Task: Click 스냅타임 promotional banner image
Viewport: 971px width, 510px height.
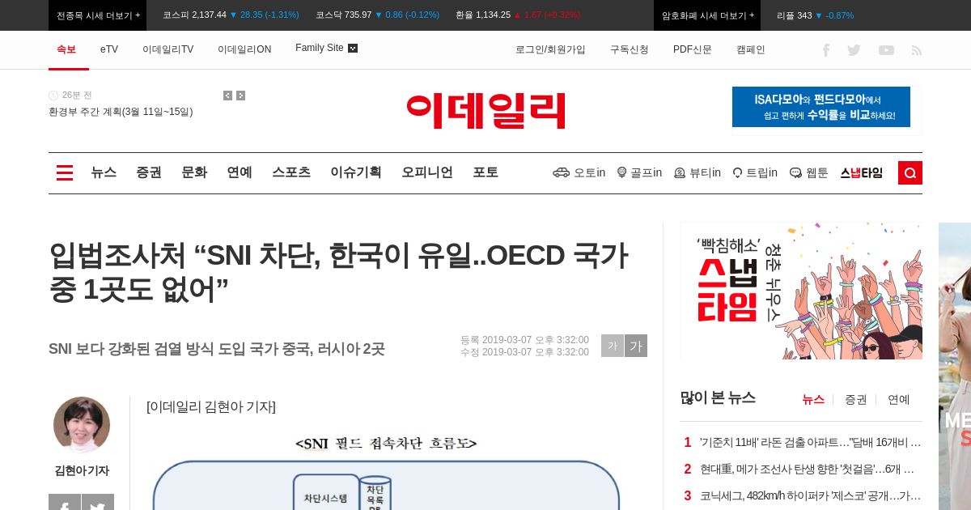Action: (801, 291)
